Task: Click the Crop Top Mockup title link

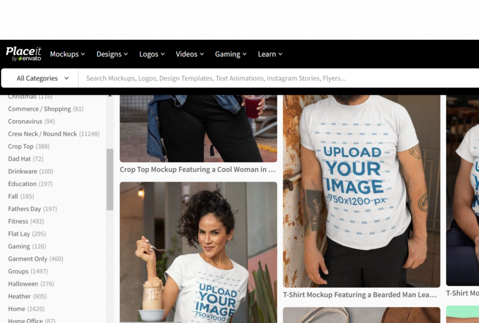Action: tap(197, 170)
